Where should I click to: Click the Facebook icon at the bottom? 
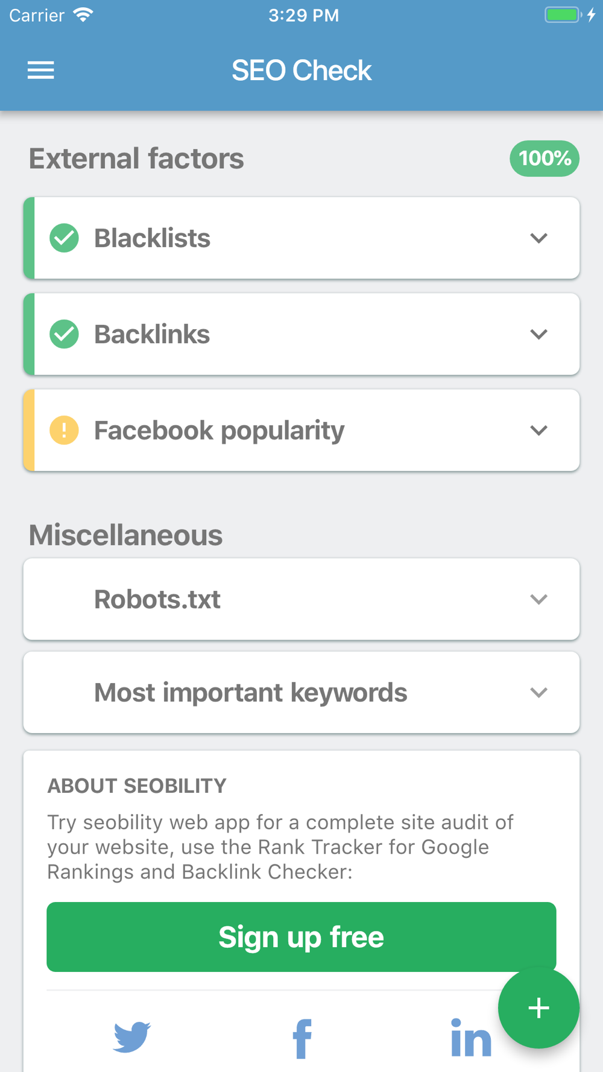[301, 1038]
